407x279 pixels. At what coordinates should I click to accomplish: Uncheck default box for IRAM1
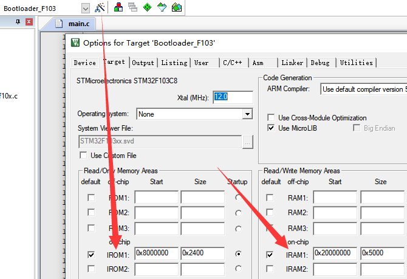270,255
